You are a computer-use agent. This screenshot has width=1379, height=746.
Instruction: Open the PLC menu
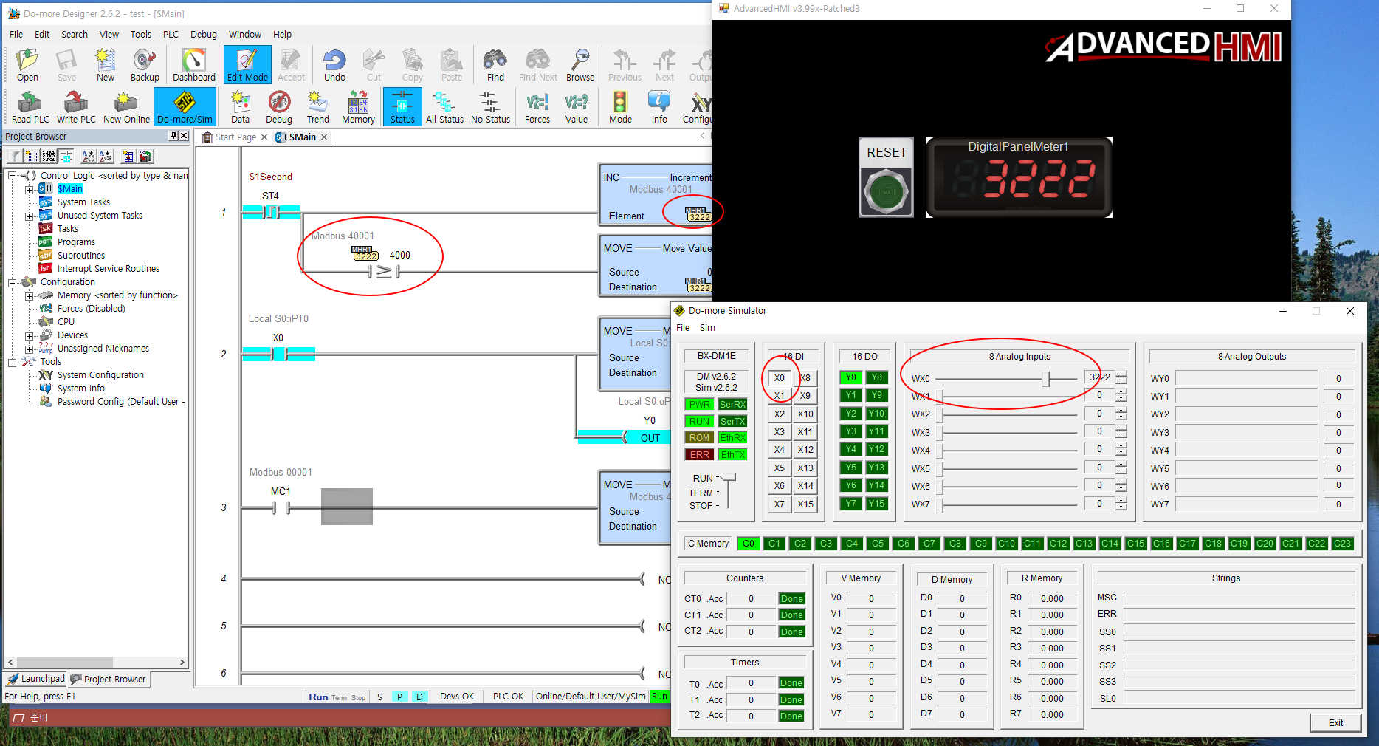[171, 34]
